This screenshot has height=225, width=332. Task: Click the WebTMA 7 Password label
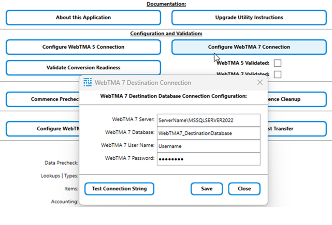[130, 158]
